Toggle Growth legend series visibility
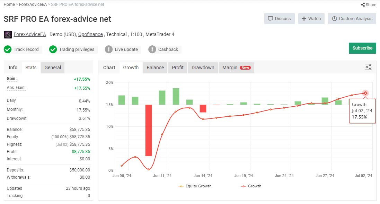Image resolution: width=380 pixels, height=204 pixels. tap(251, 186)
